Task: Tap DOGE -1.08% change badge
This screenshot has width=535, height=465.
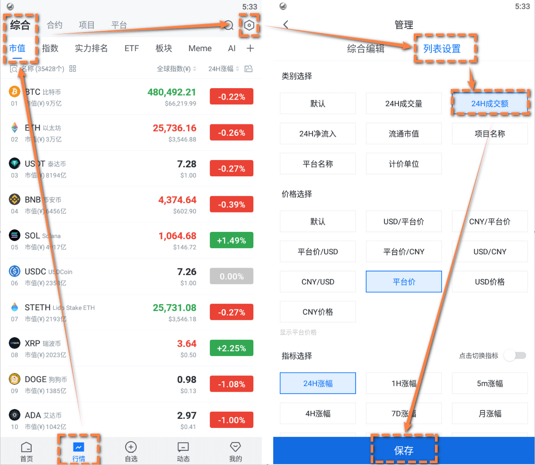Action: click(232, 384)
